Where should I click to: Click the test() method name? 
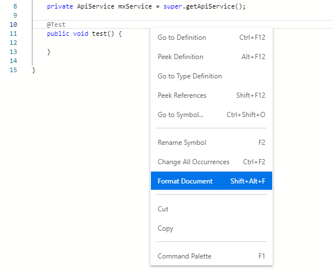click(99, 34)
